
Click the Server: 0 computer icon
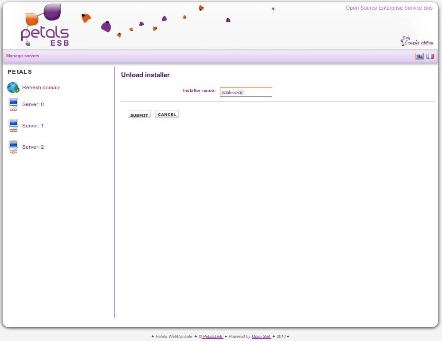13,105
